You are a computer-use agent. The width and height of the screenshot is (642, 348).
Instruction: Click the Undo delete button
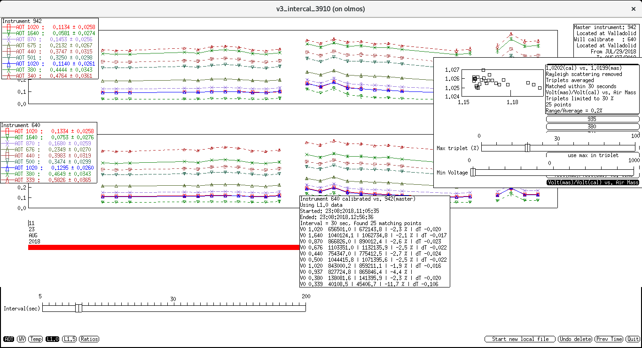tap(575, 339)
